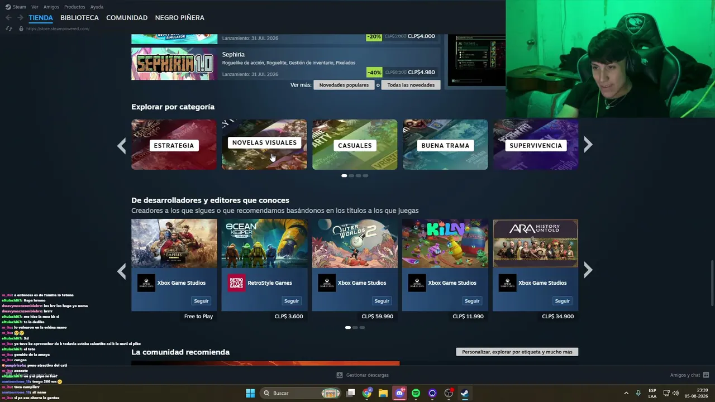Image resolution: width=715 pixels, height=402 pixels.
Task: Open the Ver menu
Action: click(35, 7)
